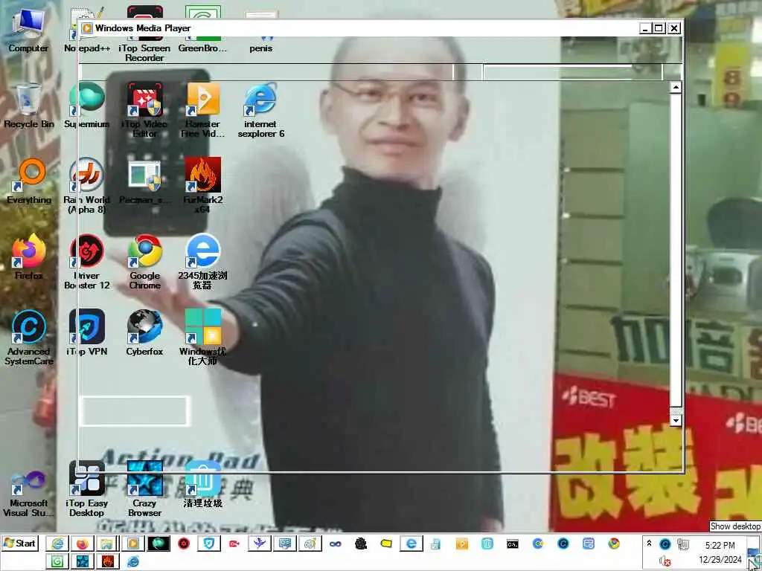
Task: Select Rain World (Alpha 8) desktop icon
Action: pos(87,186)
